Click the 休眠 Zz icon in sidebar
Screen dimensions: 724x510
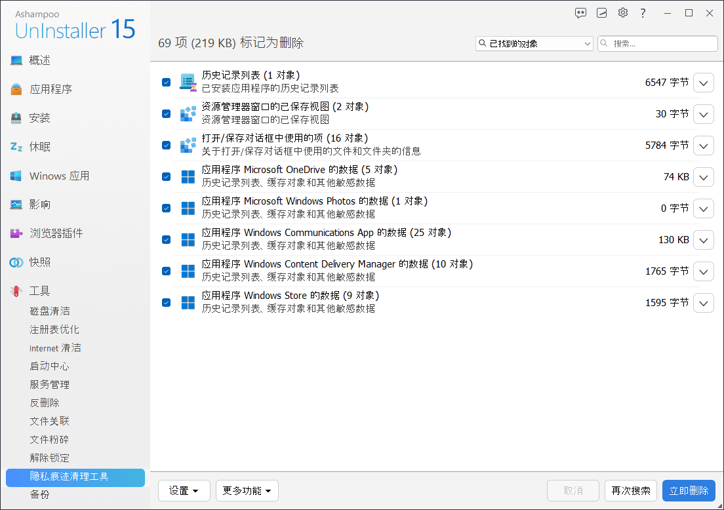16,147
